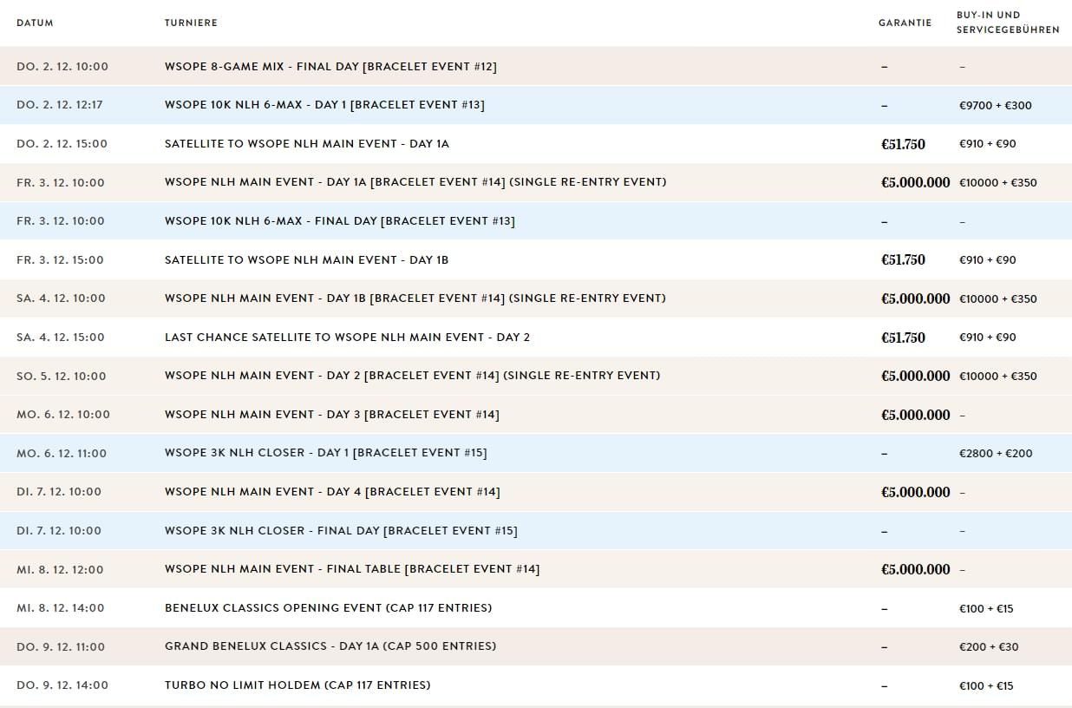Click the GARANTIE column header

905,23
